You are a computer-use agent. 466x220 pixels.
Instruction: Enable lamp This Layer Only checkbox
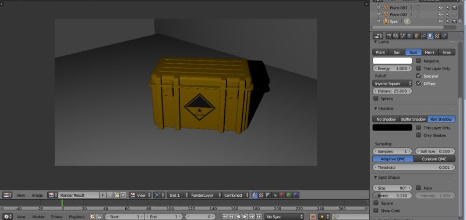418,68
